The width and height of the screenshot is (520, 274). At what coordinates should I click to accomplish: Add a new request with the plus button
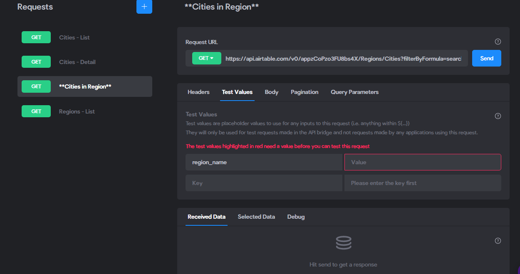click(x=144, y=7)
